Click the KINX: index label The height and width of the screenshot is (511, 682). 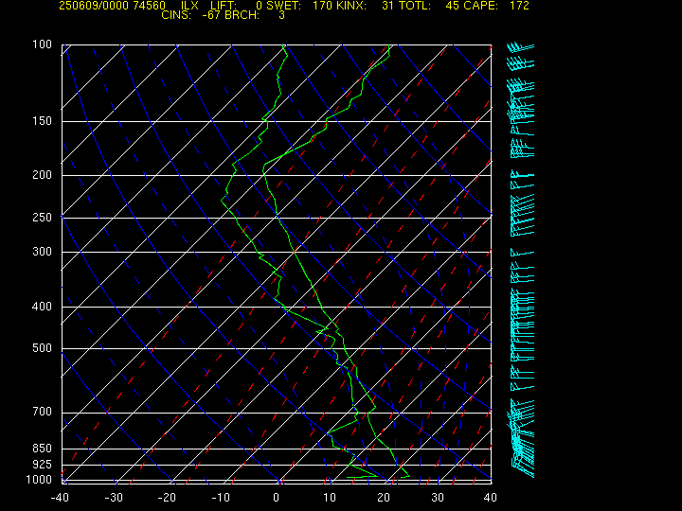[x=350, y=6]
